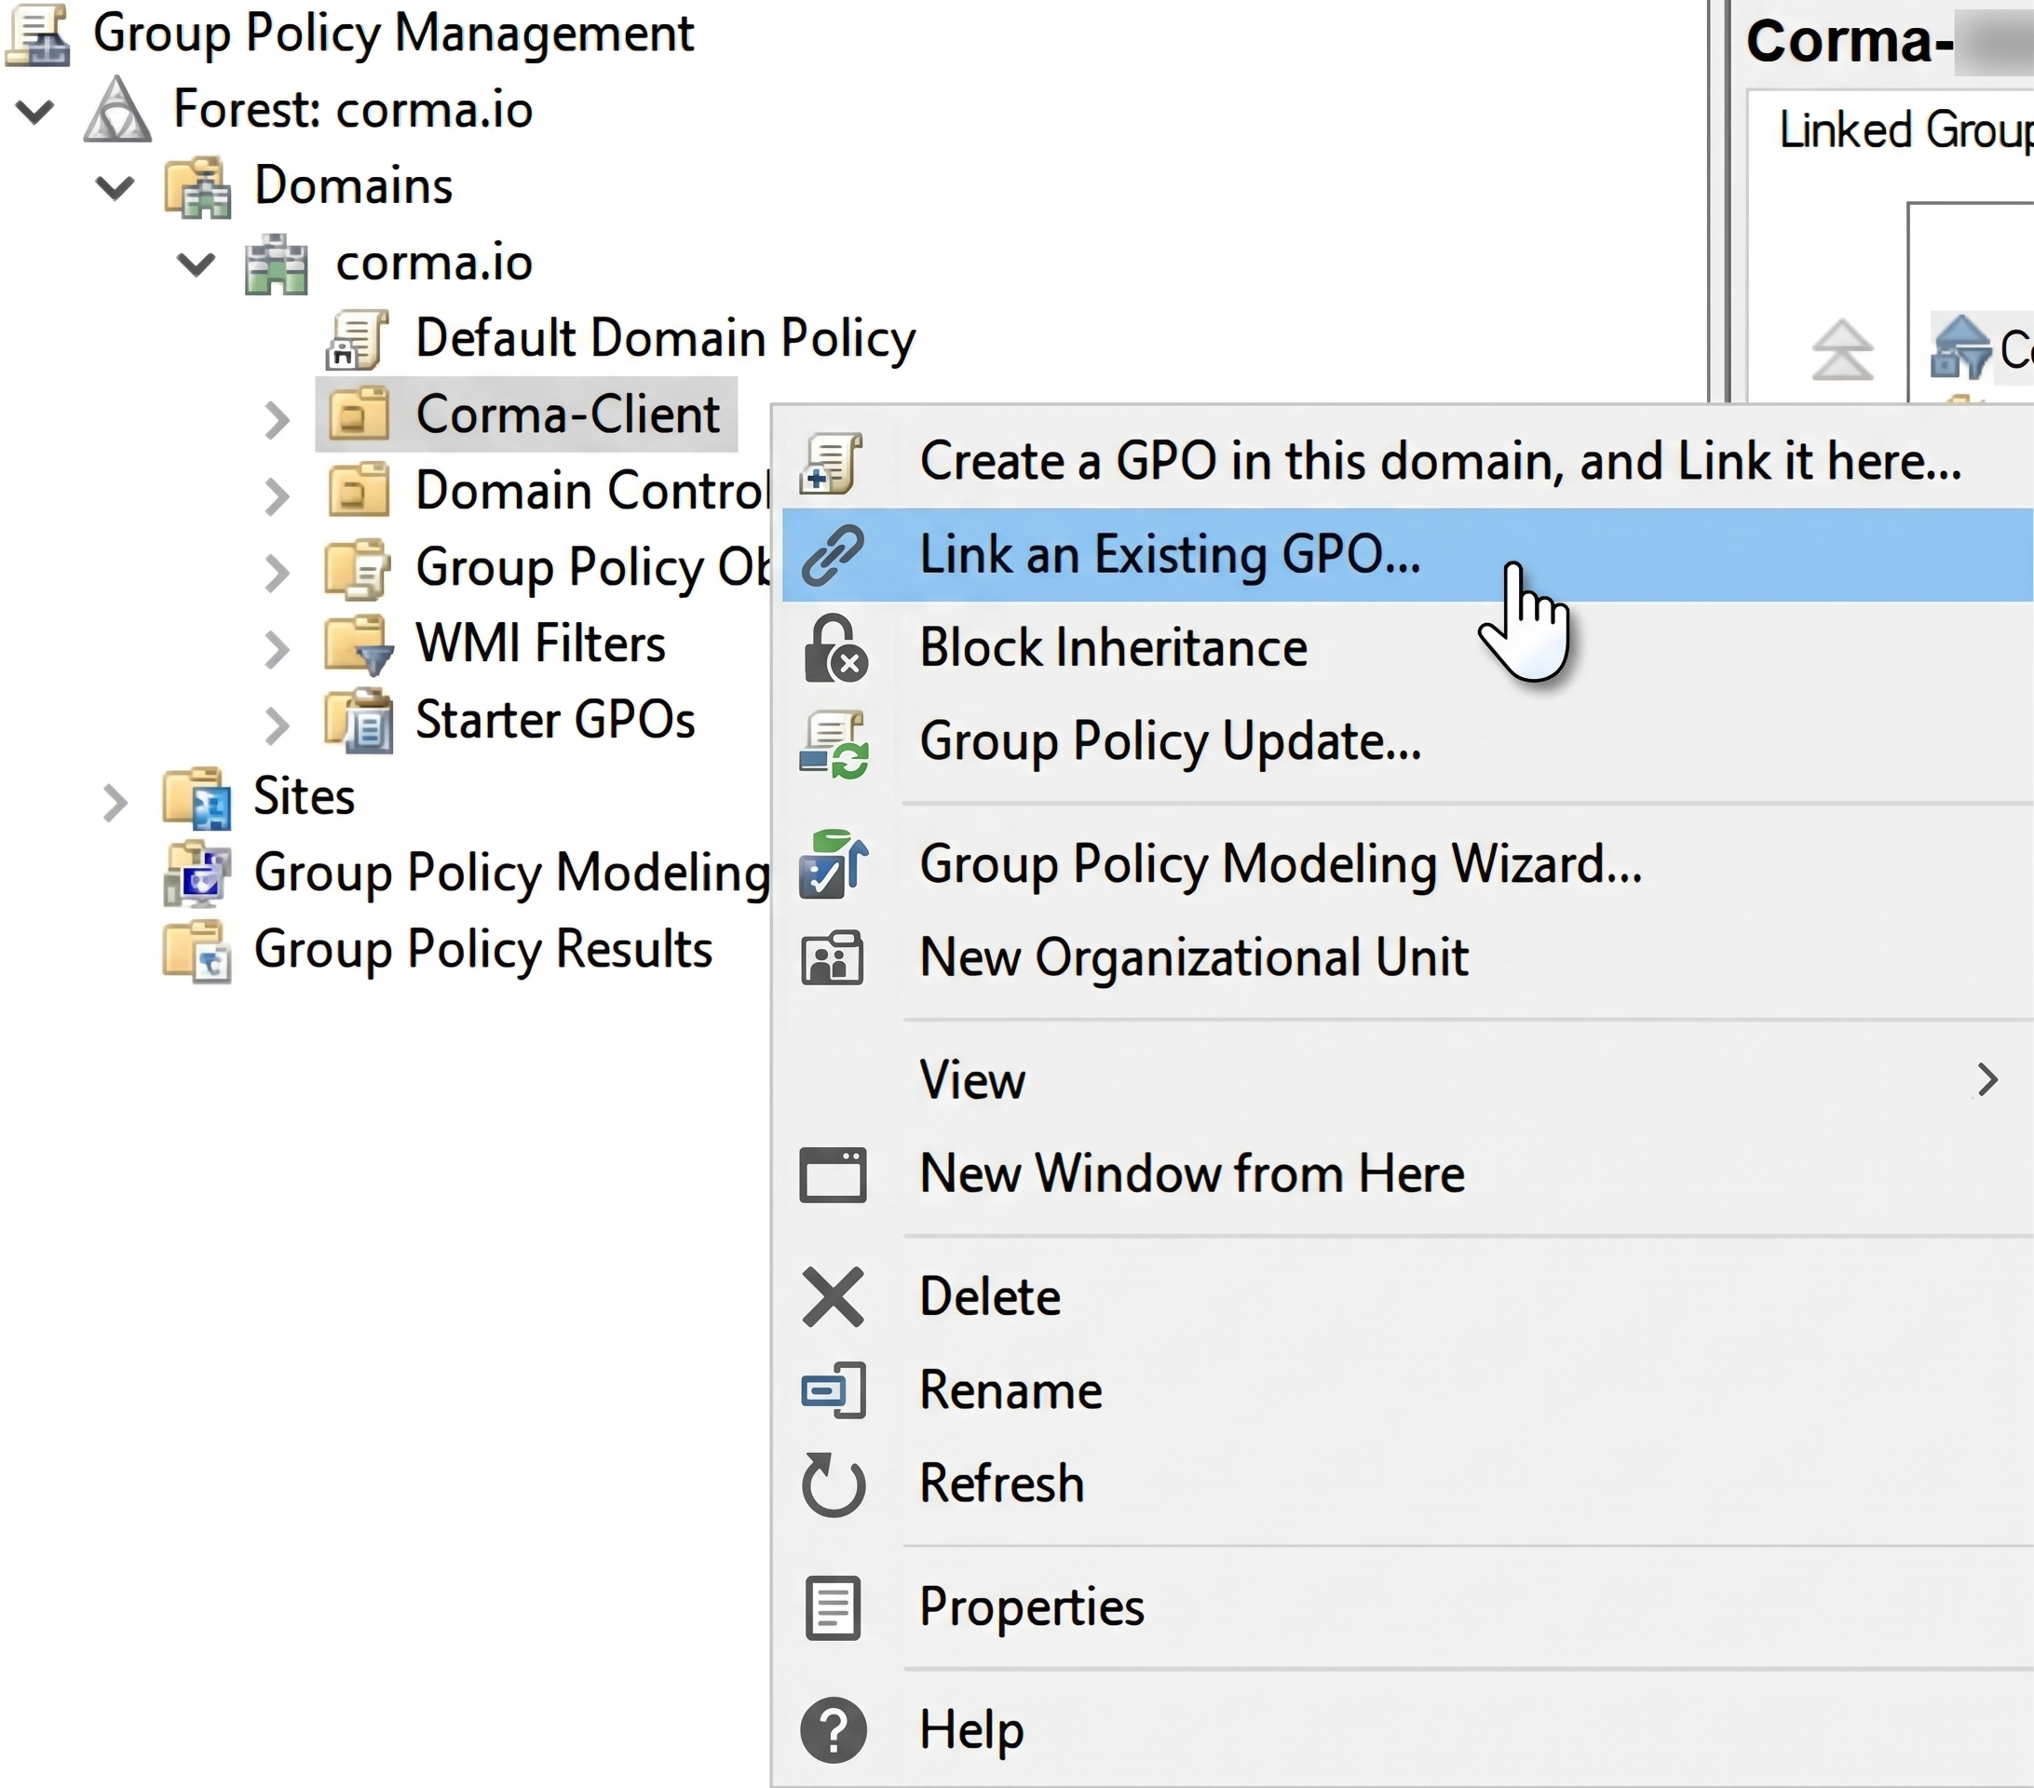This screenshot has width=2034, height=1788.
Task: Open the View submenu
Action: tap(1407, 1080)
